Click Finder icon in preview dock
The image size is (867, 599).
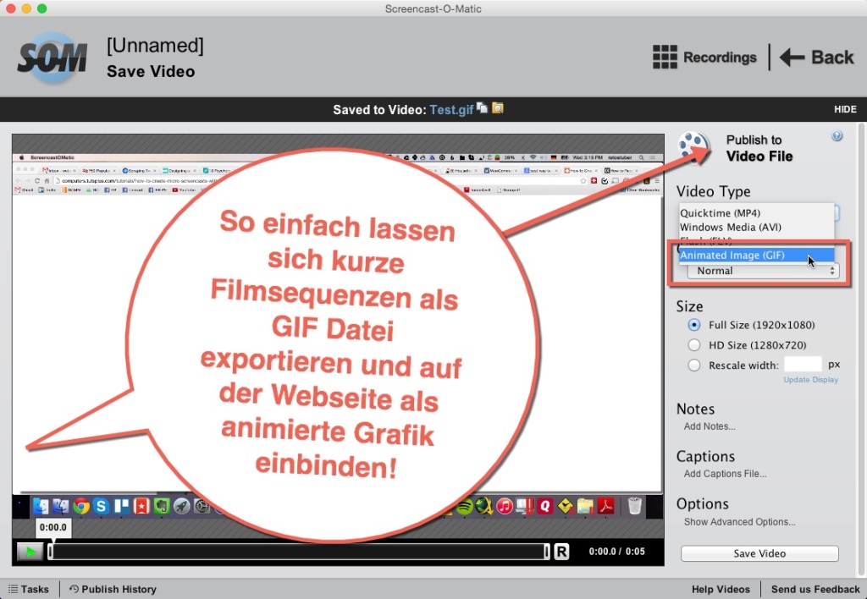pyautogui.click(x=41, y=506)
